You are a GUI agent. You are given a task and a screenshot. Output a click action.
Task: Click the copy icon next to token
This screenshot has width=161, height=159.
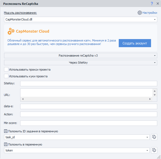[154, 150]
